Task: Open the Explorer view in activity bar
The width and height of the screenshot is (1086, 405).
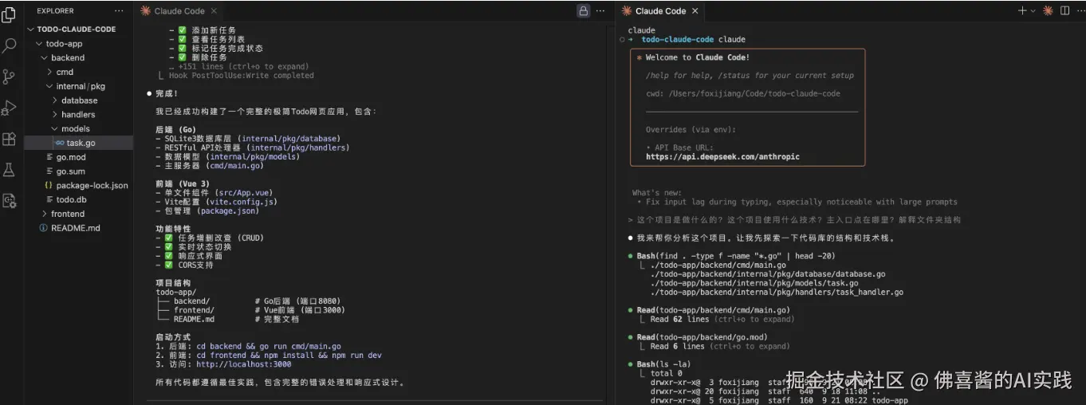Action: coord(10,14)
